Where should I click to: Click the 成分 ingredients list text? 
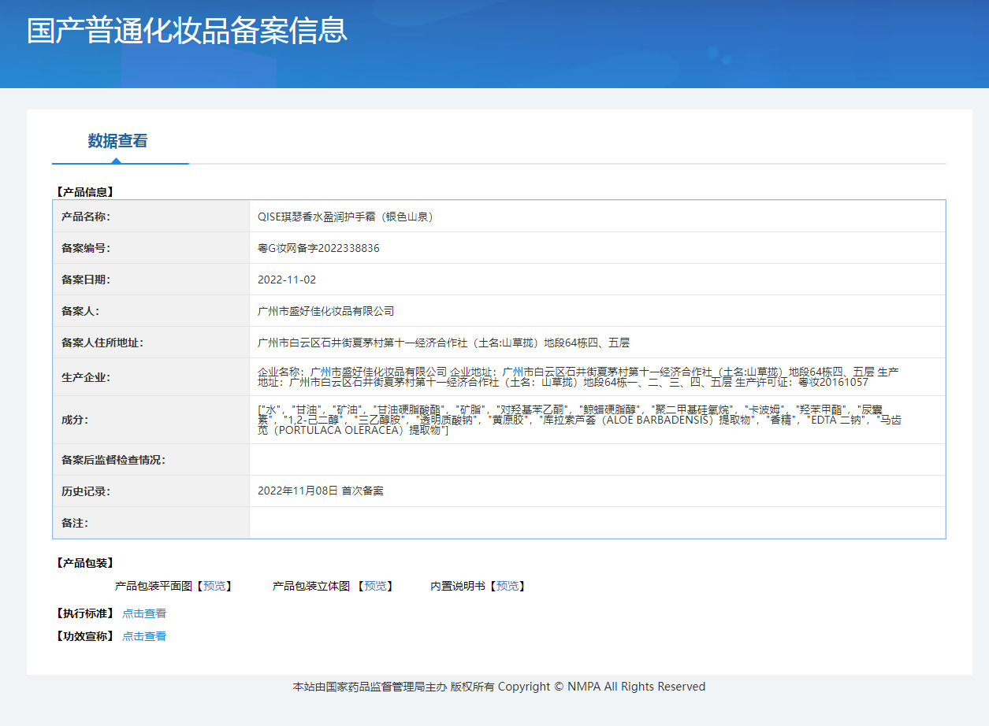tap(579, 420)
